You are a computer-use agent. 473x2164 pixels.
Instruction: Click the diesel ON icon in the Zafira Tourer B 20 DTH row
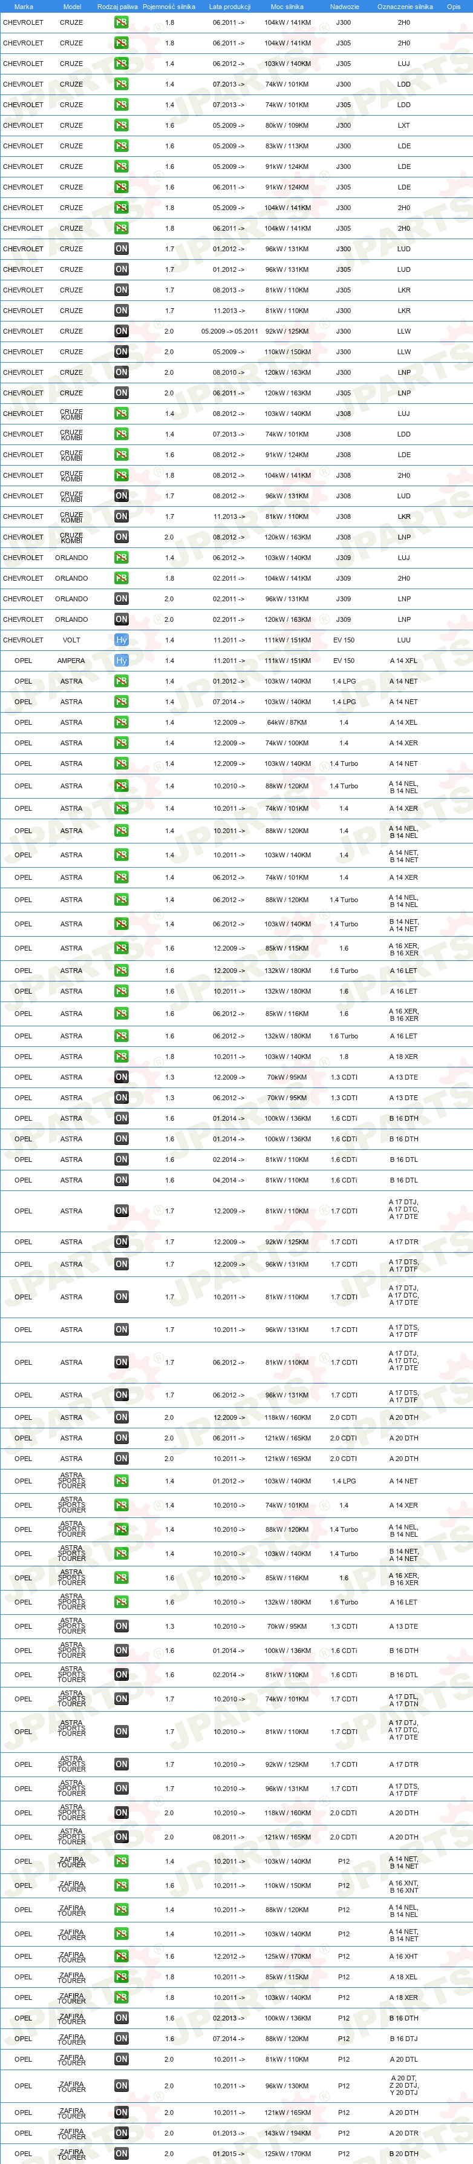(x=122, y=2154)
